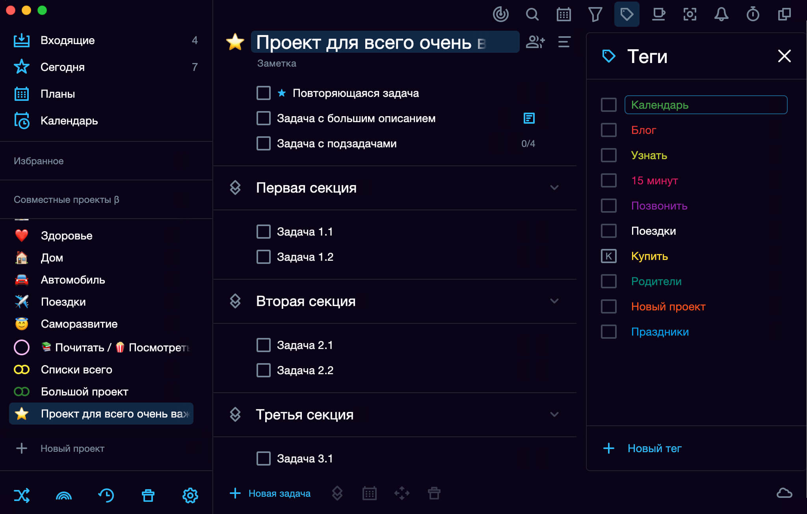Click the pink circle icon beside Почитать
This screenshot has height=514, width=807.
click(22, 347)
